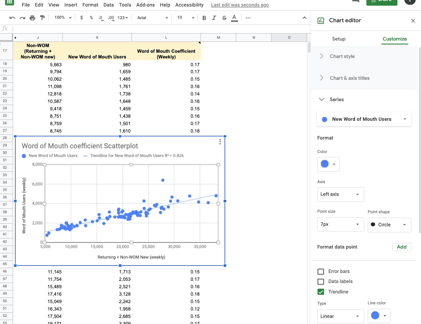Switch to the Setup tab
Viewport: 421px width, 324px height.
pos(338,39)
